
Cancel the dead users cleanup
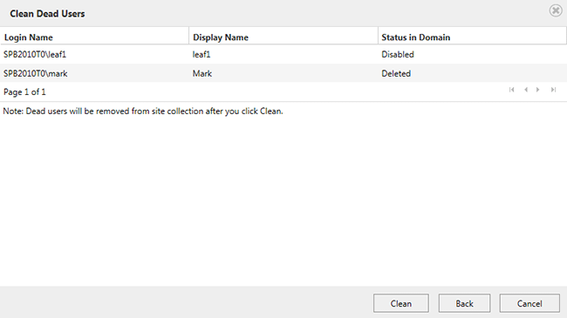[x=529, y=303]
